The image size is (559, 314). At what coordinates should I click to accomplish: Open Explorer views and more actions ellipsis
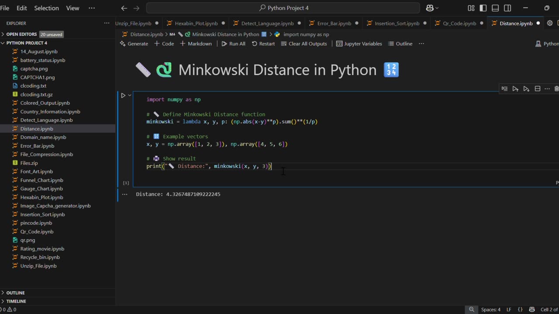coord(107,23)
